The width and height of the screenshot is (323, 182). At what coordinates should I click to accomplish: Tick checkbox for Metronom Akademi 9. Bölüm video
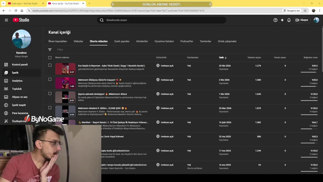(x=50, y=108)
